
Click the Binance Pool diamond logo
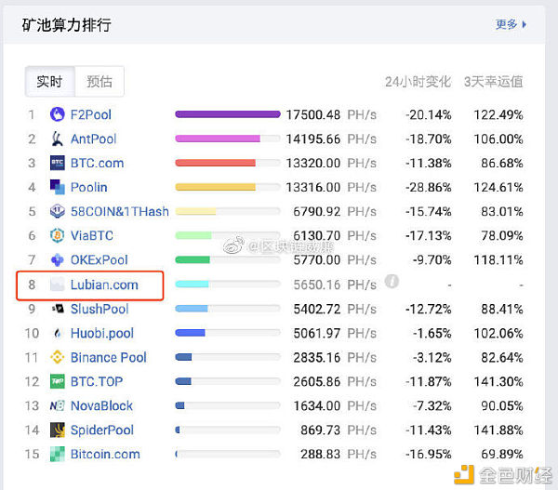pyautogui.click(x=58, y=357)
